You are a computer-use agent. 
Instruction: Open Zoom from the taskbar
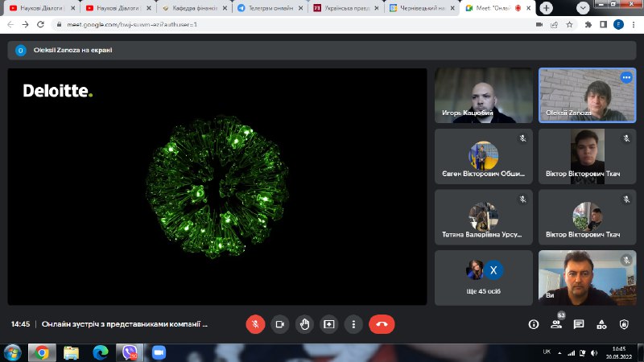(x=159, y=352)
